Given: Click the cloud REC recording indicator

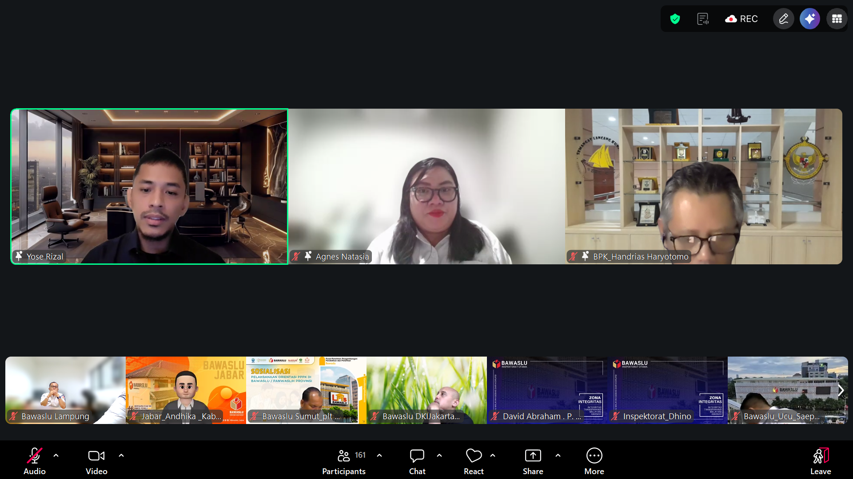Looking at the screenshot, I should (x=741, y=19).
